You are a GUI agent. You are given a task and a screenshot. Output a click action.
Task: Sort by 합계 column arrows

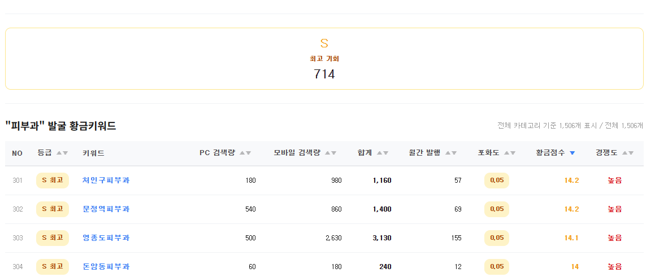[x=383, y=153]
